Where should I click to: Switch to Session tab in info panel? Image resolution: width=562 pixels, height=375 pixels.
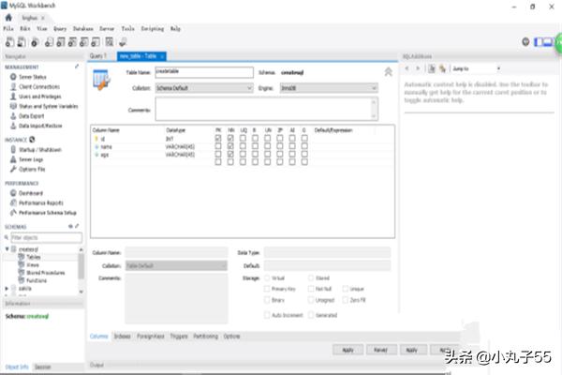(43, 367)
